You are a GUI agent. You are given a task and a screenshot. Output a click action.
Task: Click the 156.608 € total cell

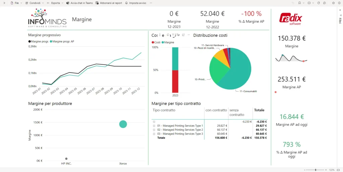(221, 138)
